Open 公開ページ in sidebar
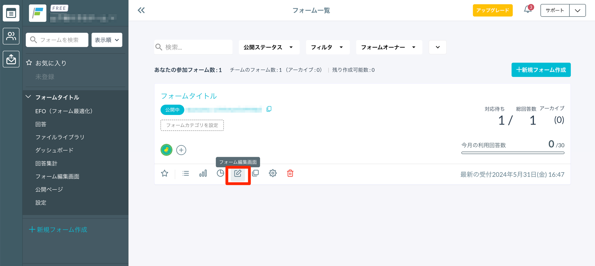The image size is (595, 266). [x=49, y=190]
